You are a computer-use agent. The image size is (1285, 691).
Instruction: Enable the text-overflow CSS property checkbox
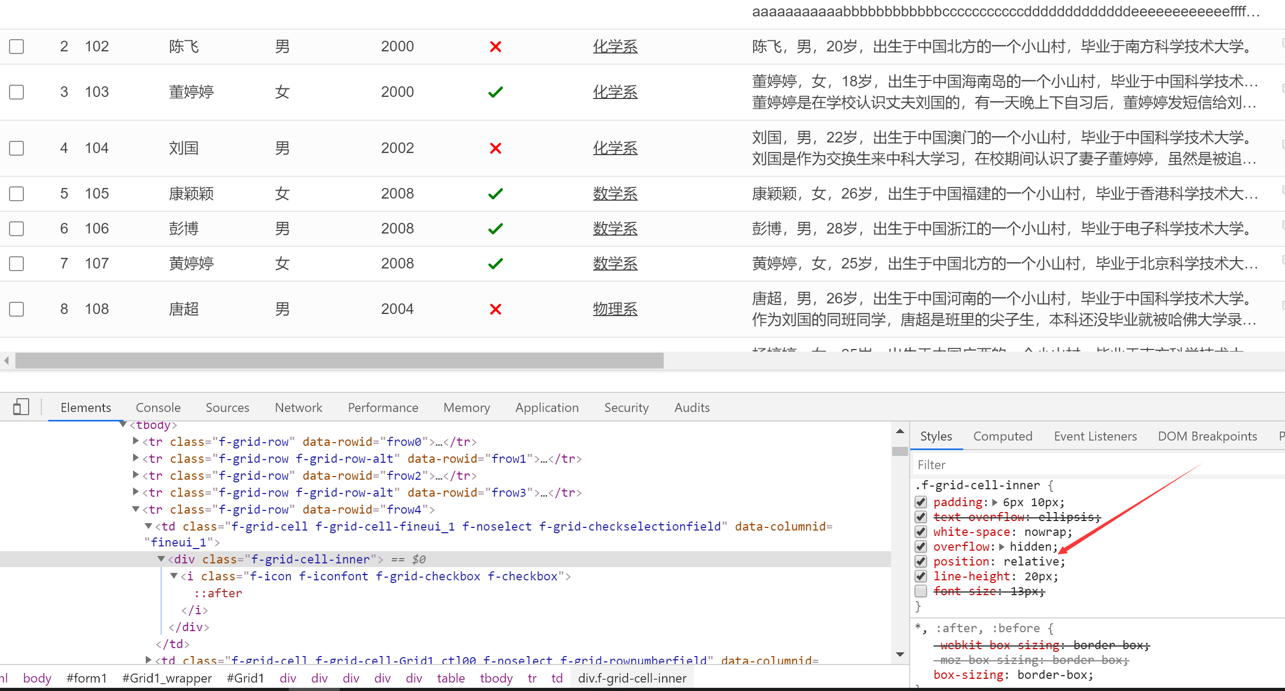(x=921, y=517)
